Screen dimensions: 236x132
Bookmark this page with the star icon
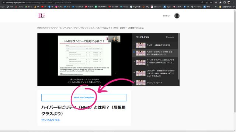tap(211, 3)
